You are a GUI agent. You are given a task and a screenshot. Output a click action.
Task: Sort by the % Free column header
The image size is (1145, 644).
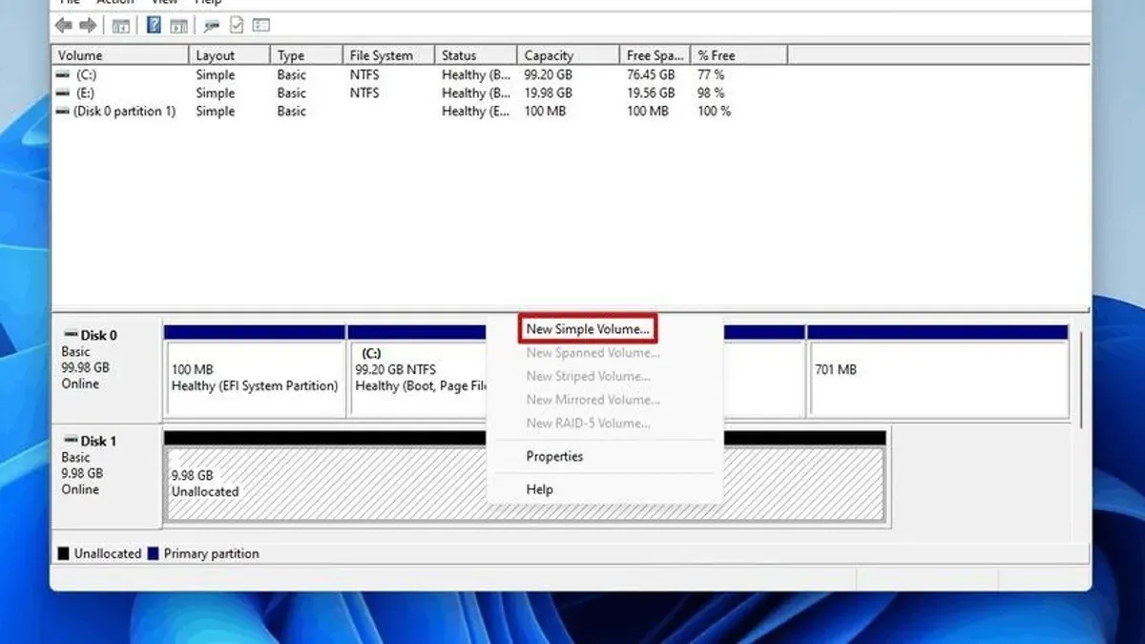pos(739,55)
